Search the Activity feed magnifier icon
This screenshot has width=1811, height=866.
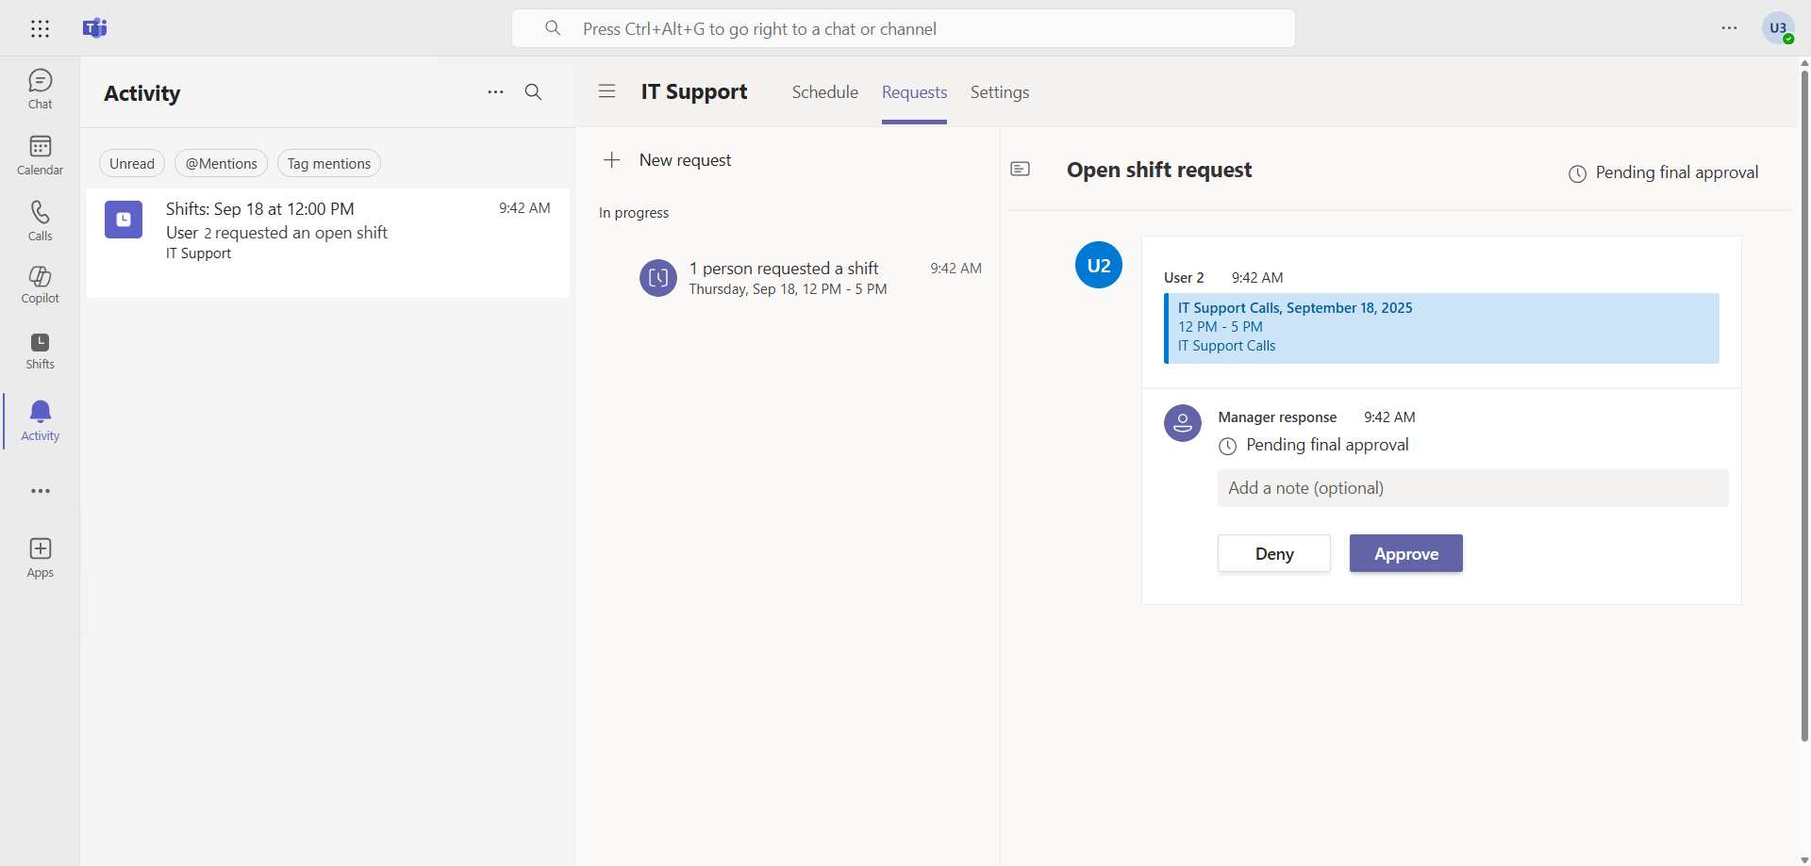pyautogui.click(x=533, y=92)
